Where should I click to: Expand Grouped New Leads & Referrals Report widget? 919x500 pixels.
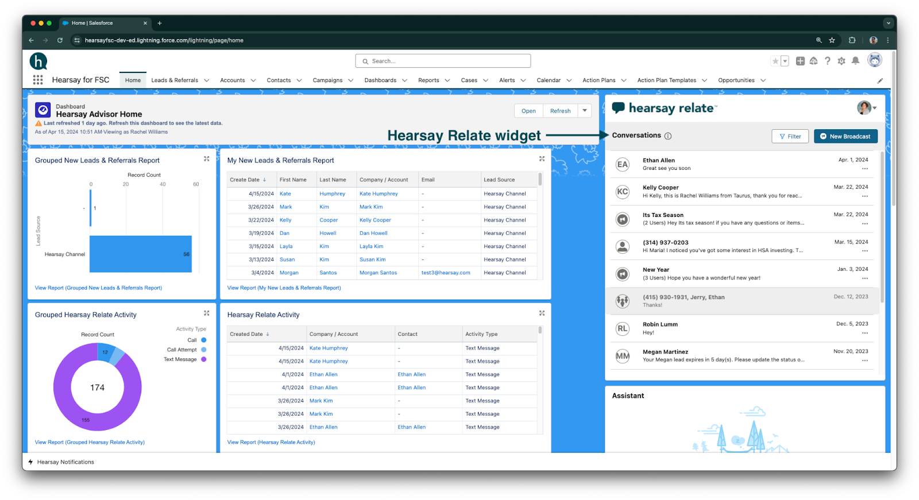[207, 159]
